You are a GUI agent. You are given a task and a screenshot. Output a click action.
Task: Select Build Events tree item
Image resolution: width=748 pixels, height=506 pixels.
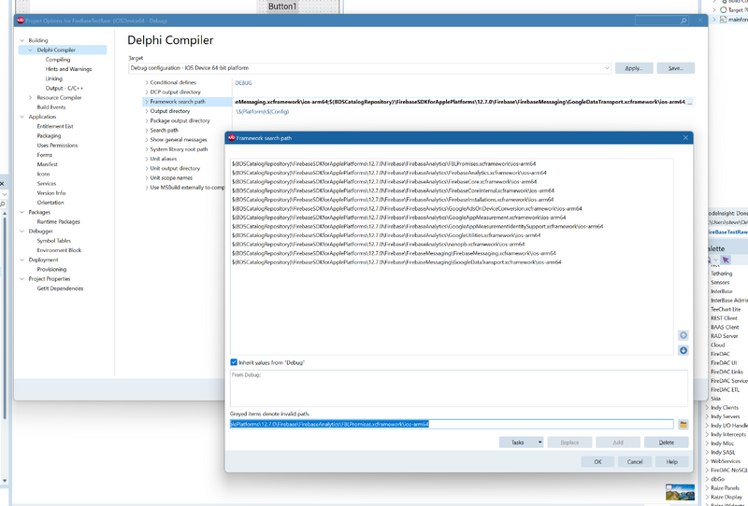point(51,107)
